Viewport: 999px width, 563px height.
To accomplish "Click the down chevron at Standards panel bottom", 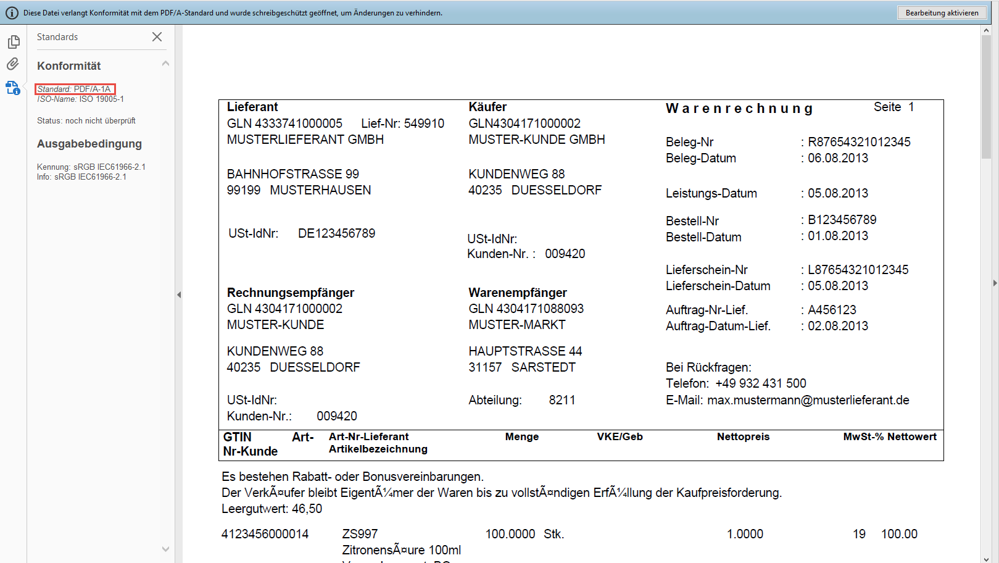I will coord(165,549).
